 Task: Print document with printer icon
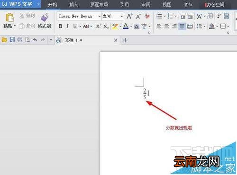tap(20, 40)
